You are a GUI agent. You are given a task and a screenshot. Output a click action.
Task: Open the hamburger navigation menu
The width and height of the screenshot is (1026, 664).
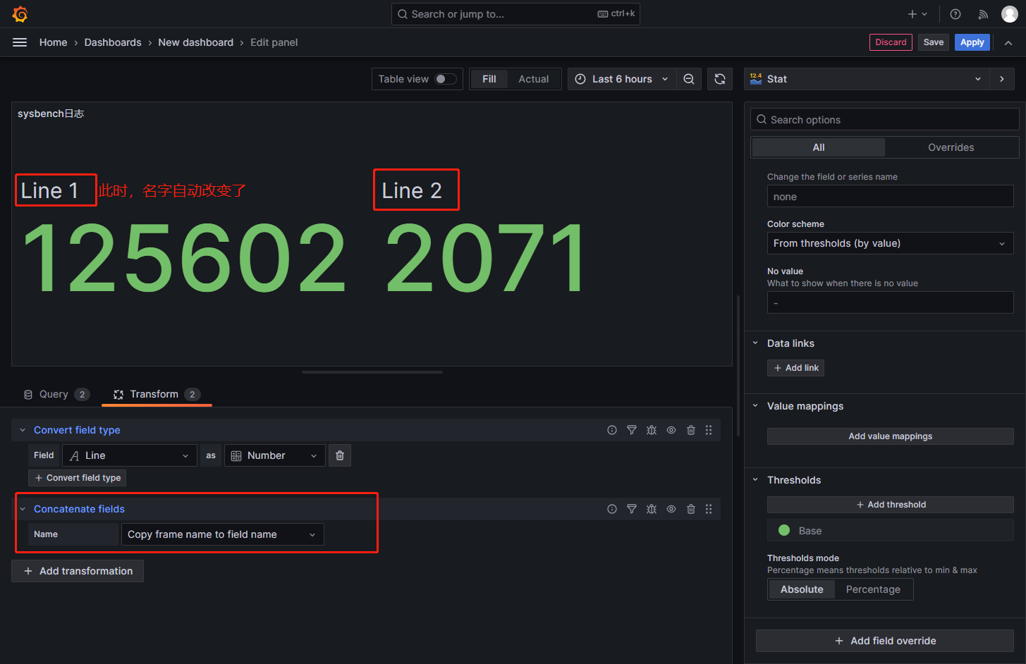point(20,42)
